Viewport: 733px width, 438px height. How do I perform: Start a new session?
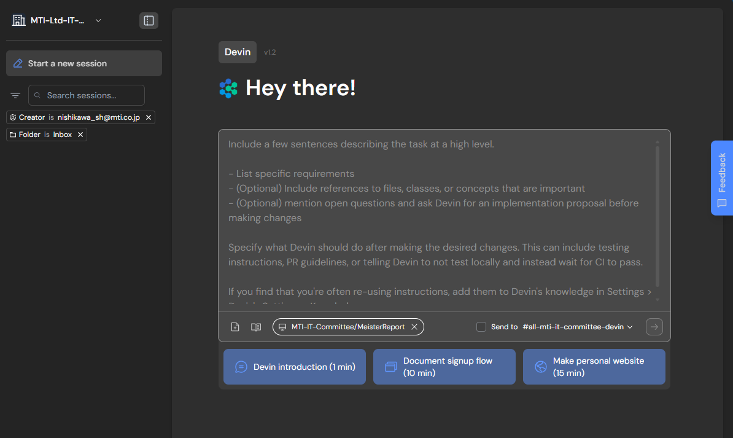(84, 63)
